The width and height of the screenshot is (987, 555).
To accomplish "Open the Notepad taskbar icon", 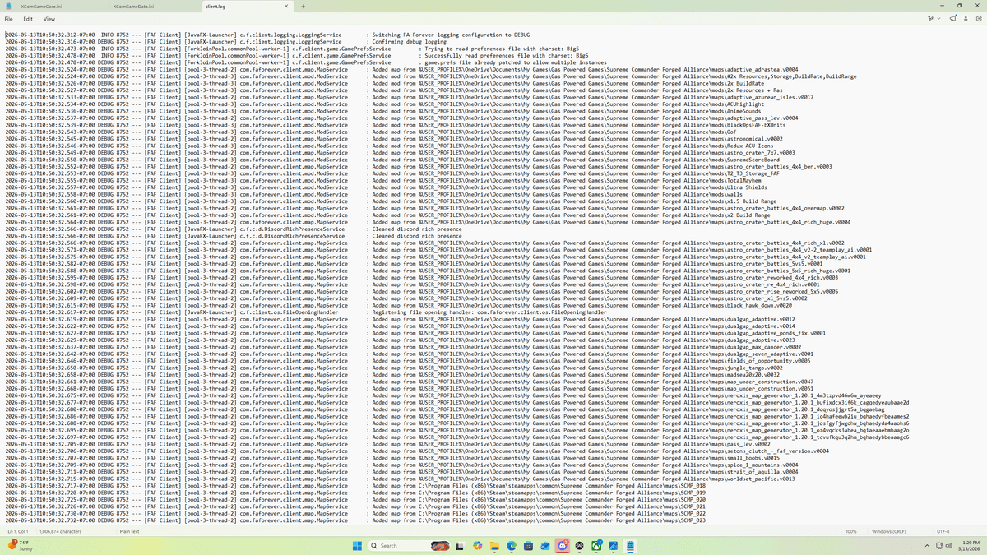I will 631,545.
